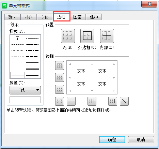This screenshot has width=159, height=149.
Task: Toggle the left border button
Action: pyautogui.click(x=71, y=101)
